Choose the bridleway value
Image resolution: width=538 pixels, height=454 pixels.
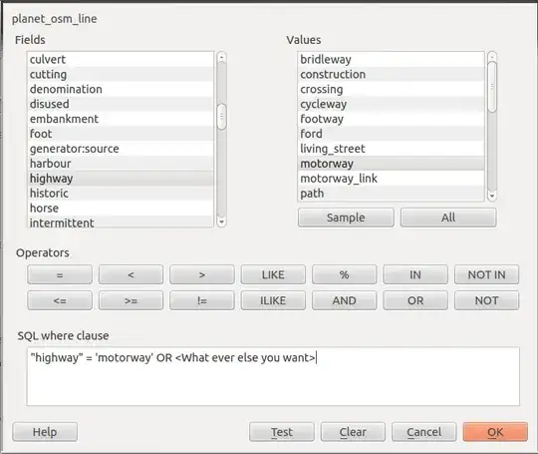point(392,60)
